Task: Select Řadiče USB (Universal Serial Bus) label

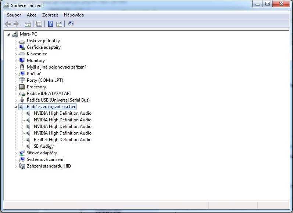Action: (x=58, y=100)
